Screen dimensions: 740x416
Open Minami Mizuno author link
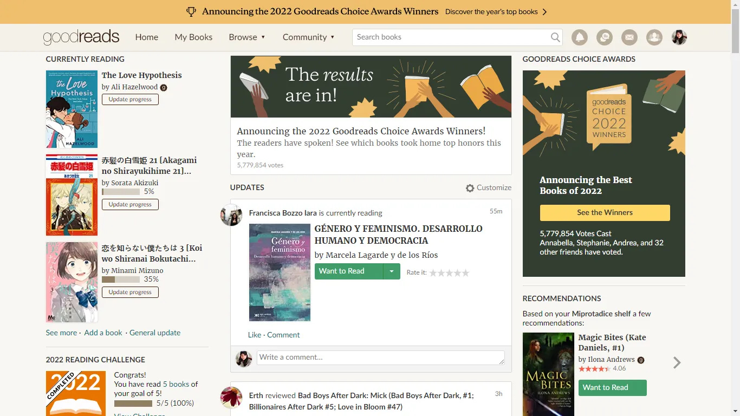pyautogui.click(x=137, y=271)
